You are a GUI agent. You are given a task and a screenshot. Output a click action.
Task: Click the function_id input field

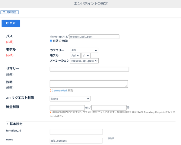(x=76, y=132)
